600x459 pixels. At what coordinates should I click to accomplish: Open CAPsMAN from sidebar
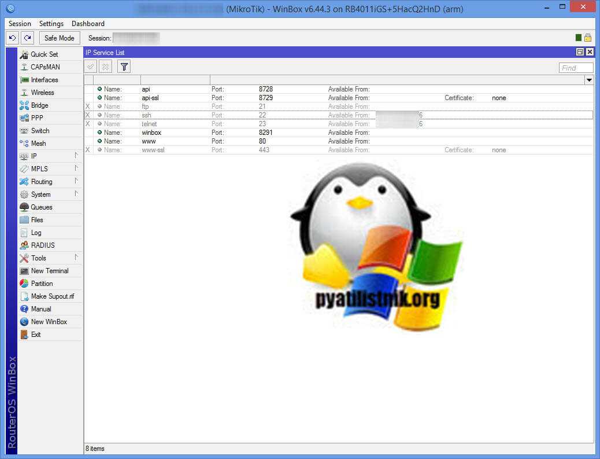coord(50,67)
